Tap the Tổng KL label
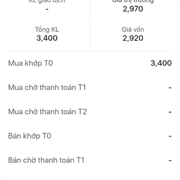Image resolution: width=180 pixels, height=180 pixels. [47, 30]
